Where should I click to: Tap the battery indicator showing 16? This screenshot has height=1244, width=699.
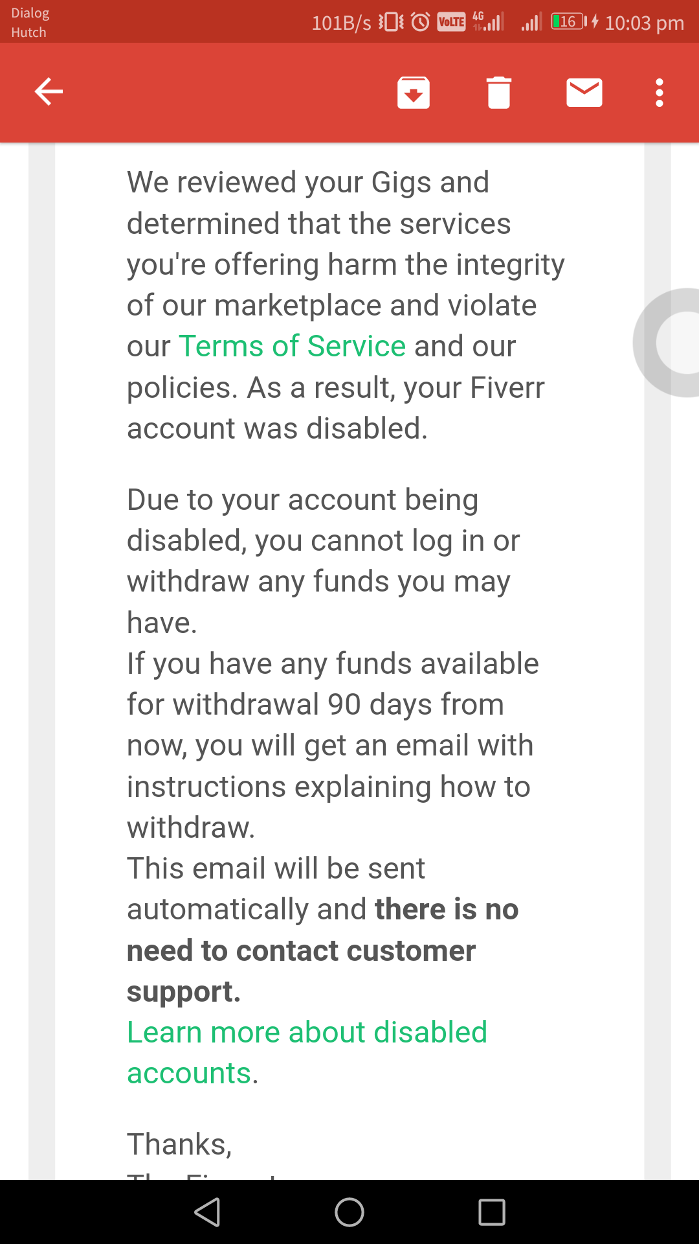[x=569, y=21]
